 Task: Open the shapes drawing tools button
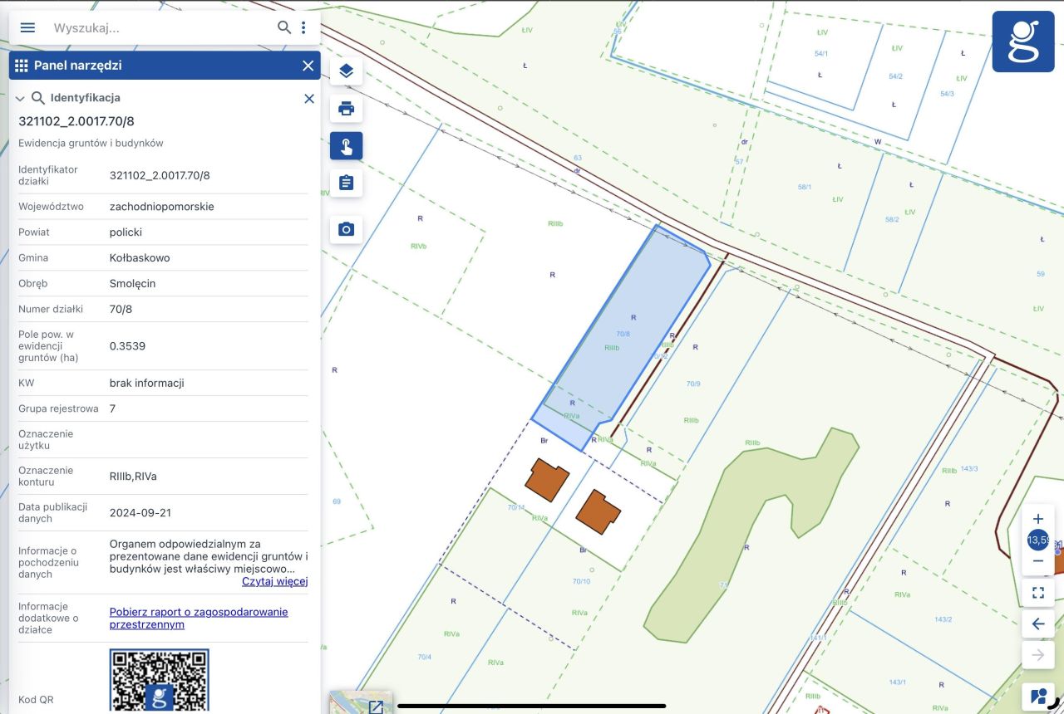1037,697
